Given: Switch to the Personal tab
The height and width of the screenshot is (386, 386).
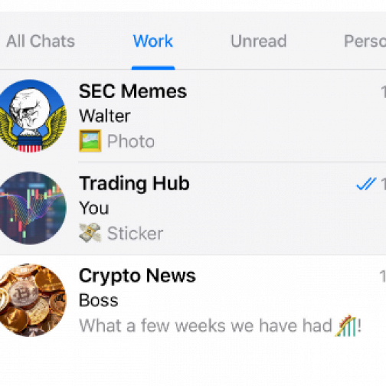Looking at the screenshot, I should coord(365,41).
